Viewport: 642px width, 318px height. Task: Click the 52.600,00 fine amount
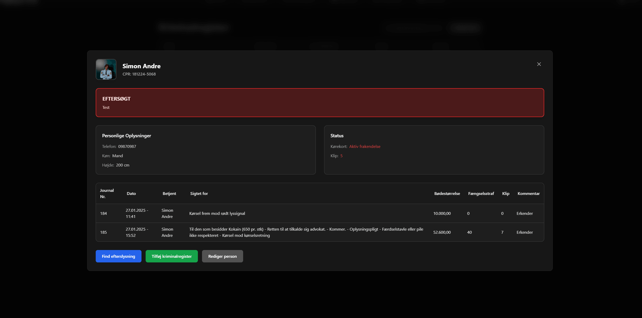coord(442,232)
